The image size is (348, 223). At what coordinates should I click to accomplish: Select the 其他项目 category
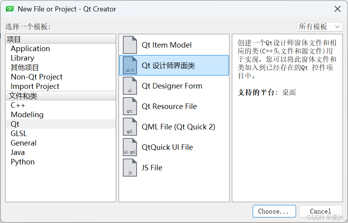pyautogui.click(x=61, y=67)
